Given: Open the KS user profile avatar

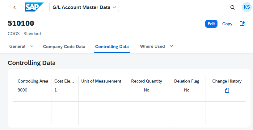Looking at the screenshot, I should tap(247, 7).
